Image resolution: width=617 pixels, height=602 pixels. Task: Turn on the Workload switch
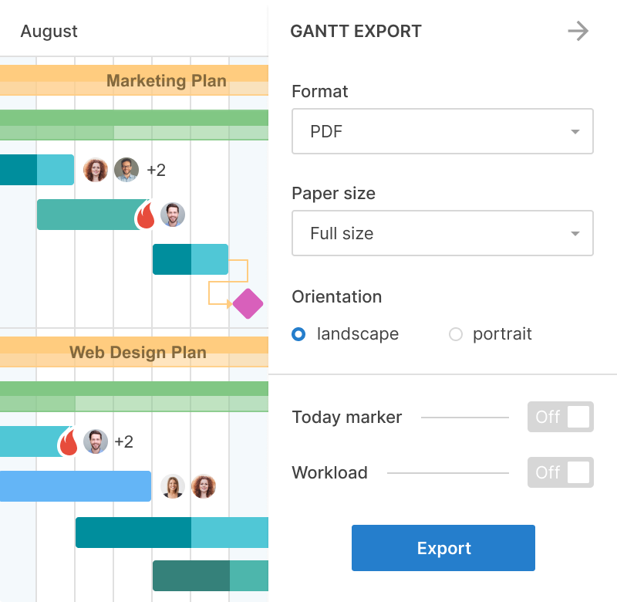[561, 472]
